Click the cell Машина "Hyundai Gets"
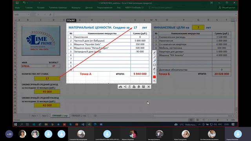Screen dimensions: 251x141 (x=102, y=44)
